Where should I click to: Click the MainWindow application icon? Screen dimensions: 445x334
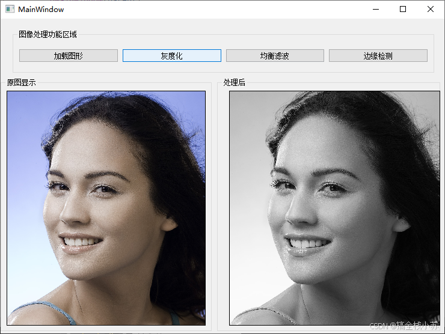10,9
